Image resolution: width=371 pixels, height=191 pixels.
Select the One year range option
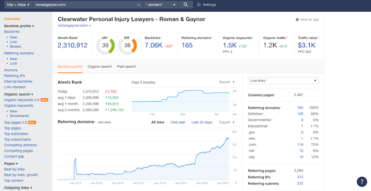tap(178, 122)
